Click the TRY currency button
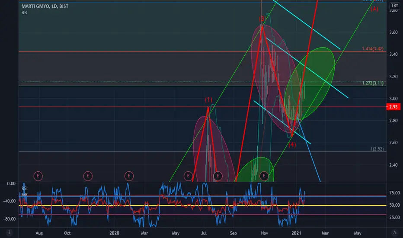This screenshot has width=403, height=238. [394, 5]
